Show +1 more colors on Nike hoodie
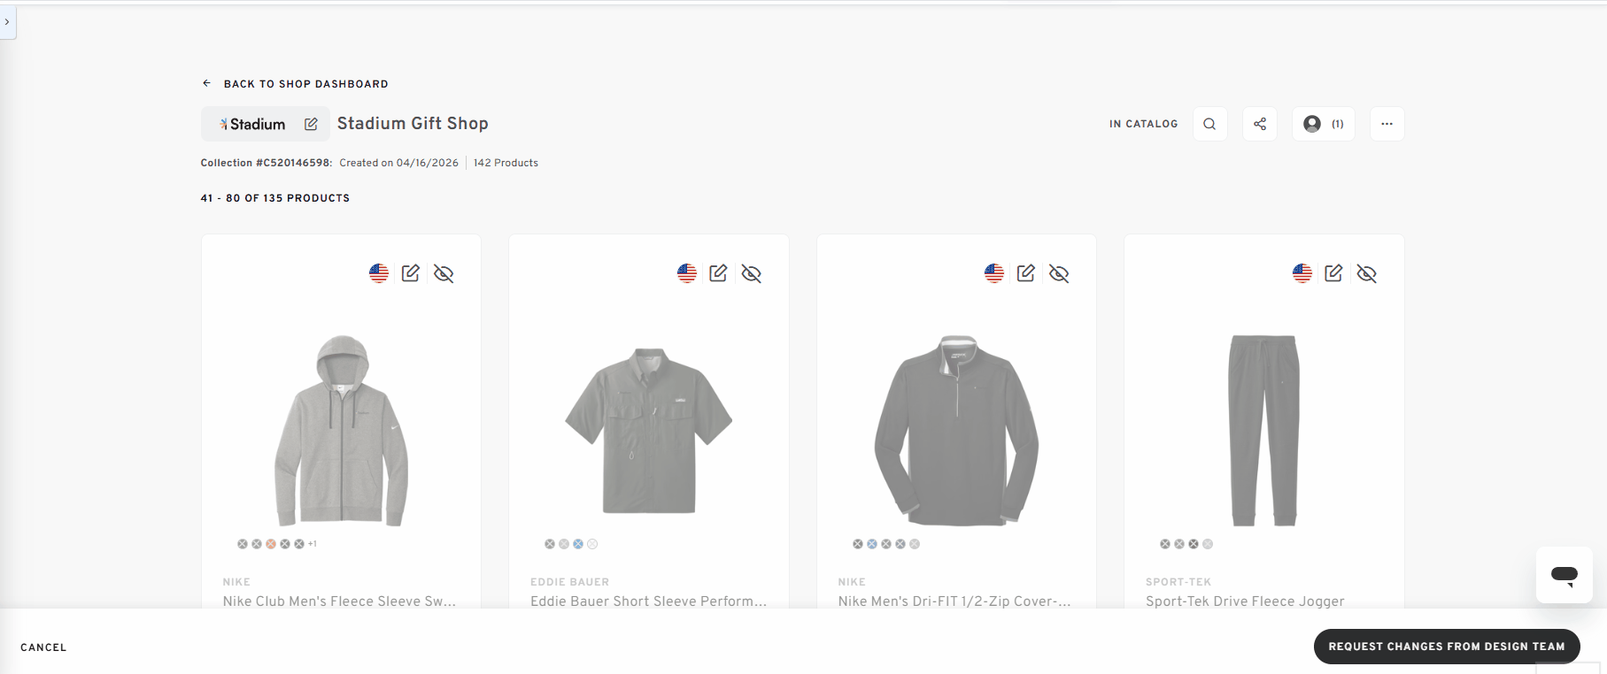This screenshot has height=674, width=1607. click(313, 544)
